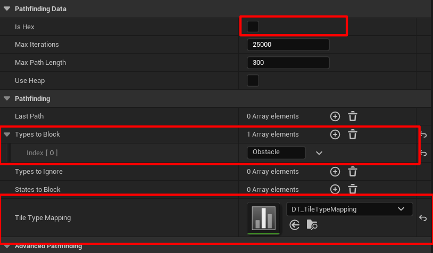
Task: Collapse the Pathfinding Data section
Action: pos(7,9)
